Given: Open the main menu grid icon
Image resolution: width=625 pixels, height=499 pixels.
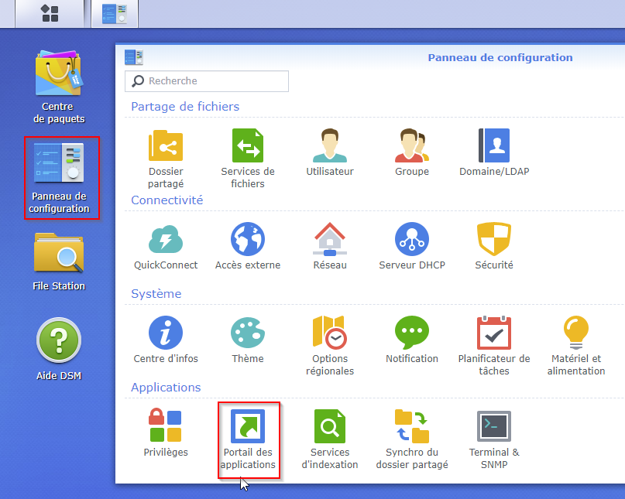Looking at the screenshot, I should tap(50, 13).
